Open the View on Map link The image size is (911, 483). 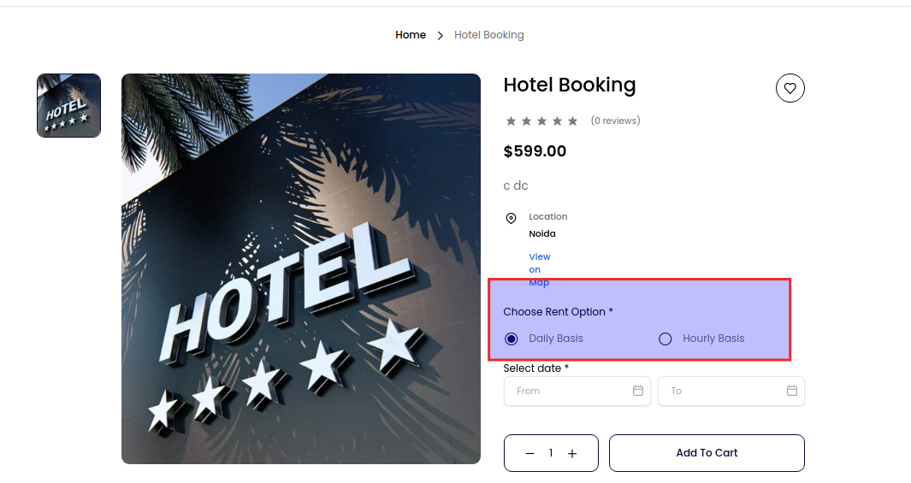point(540,269)
